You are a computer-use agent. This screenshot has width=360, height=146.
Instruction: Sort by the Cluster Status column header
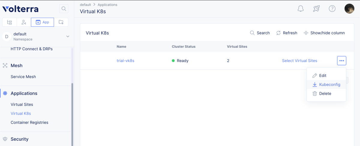[184, 47]
